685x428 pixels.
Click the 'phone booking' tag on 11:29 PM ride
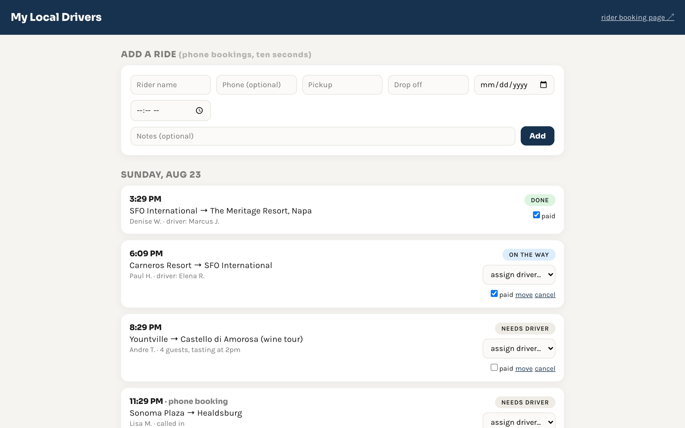198,402
